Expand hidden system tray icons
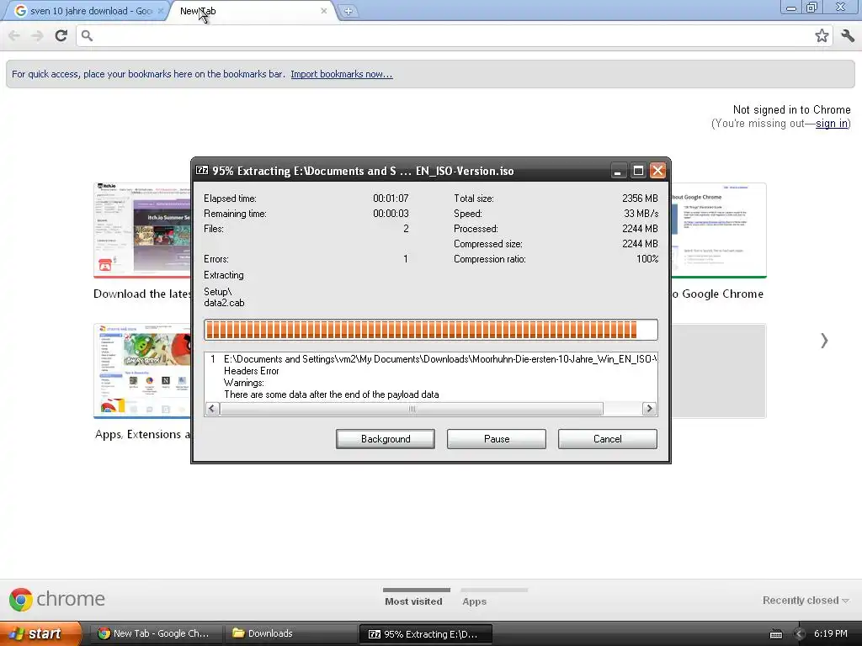The width and height of the screenshot is (862, 646). click(x=800, y=634)
